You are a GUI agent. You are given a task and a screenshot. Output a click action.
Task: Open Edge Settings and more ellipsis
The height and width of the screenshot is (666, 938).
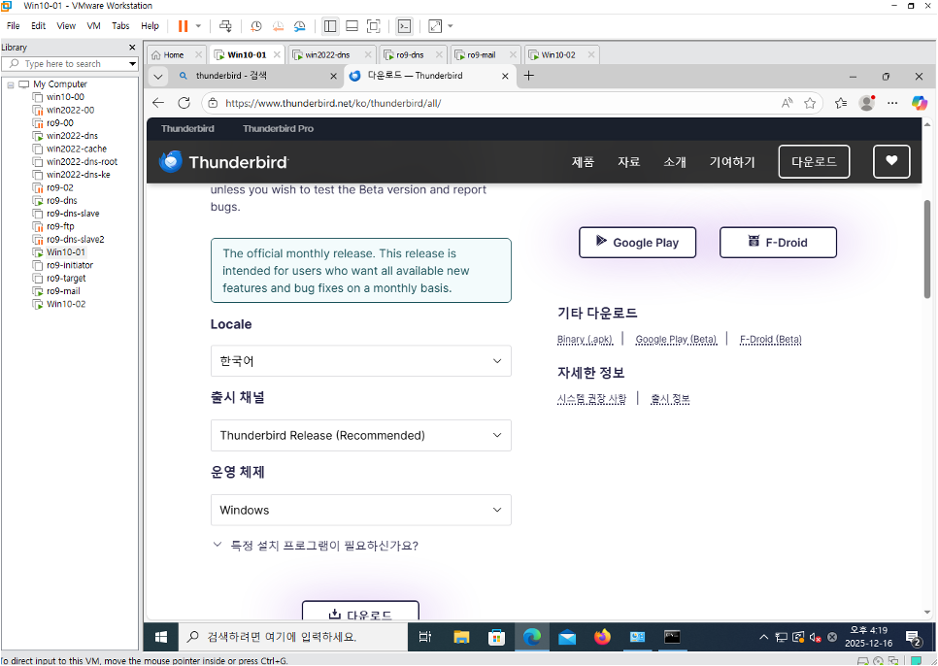(x=892, y=104)
